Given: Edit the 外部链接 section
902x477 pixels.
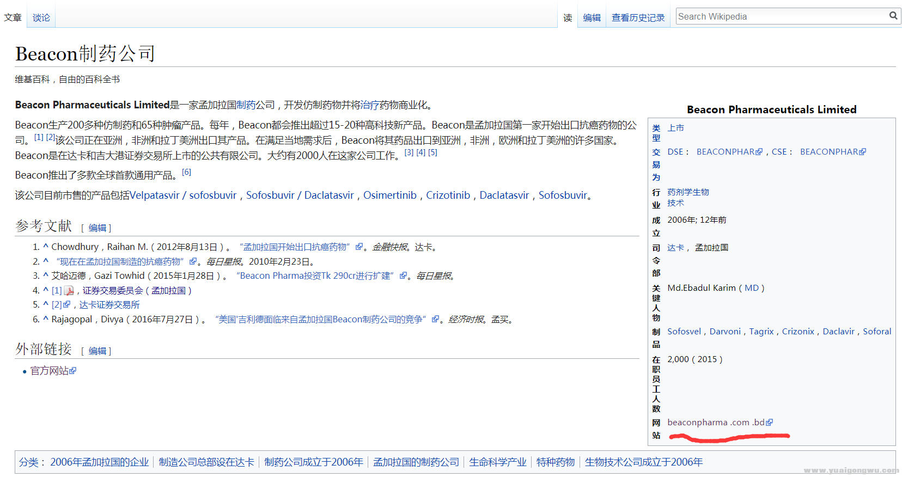Looking at the screenshot, I should click(x=97, y=351).
